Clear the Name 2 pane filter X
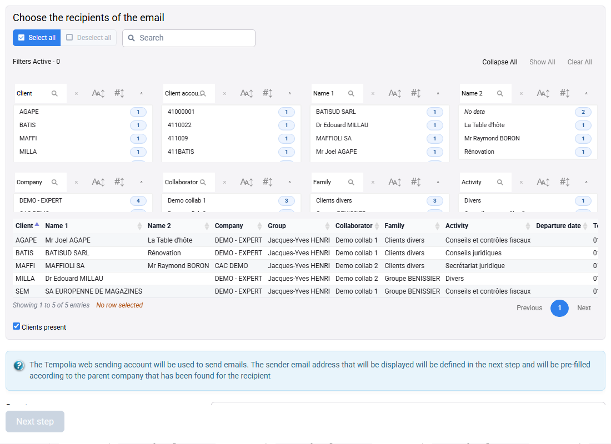The width and height of the screenshot is (611, 444). [521, 93]
